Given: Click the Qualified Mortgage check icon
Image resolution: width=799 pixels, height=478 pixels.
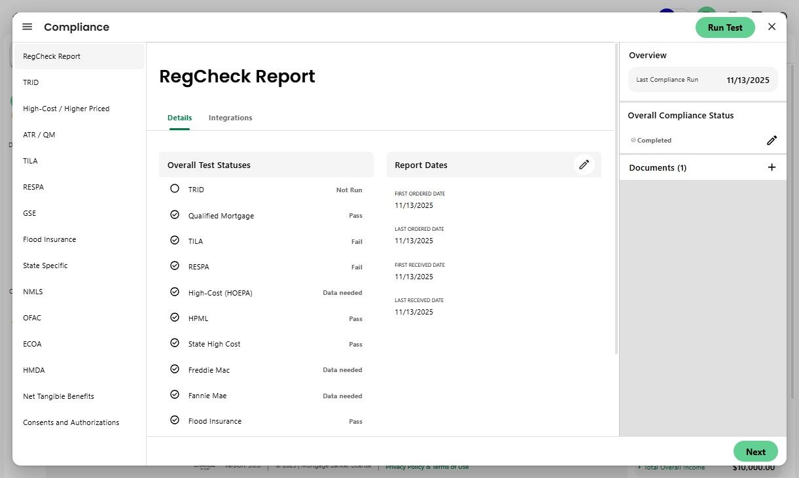Looking at the screenshot, I should tap(174, 214).
